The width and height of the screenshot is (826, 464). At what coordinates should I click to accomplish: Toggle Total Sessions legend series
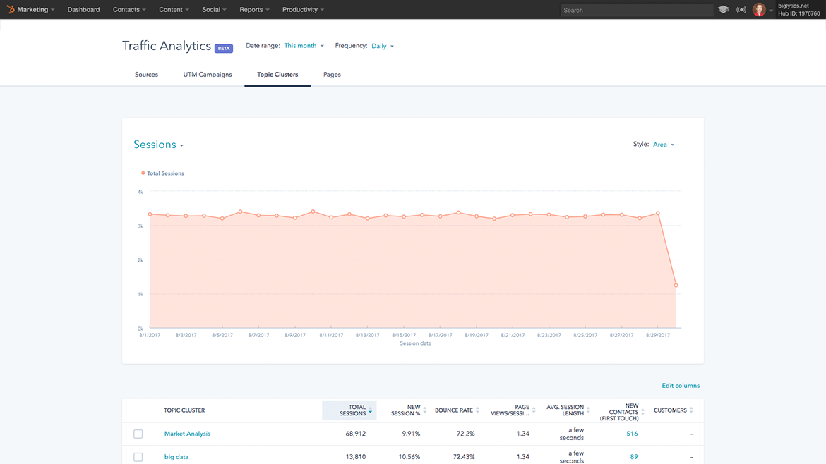(162, 173)
